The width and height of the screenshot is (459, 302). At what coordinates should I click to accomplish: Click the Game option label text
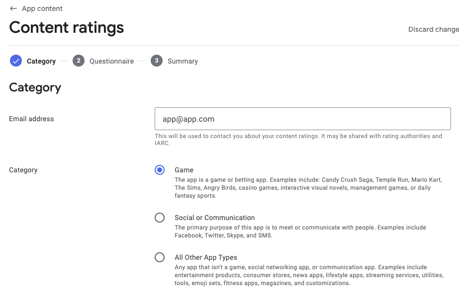(x=184, y=170)
